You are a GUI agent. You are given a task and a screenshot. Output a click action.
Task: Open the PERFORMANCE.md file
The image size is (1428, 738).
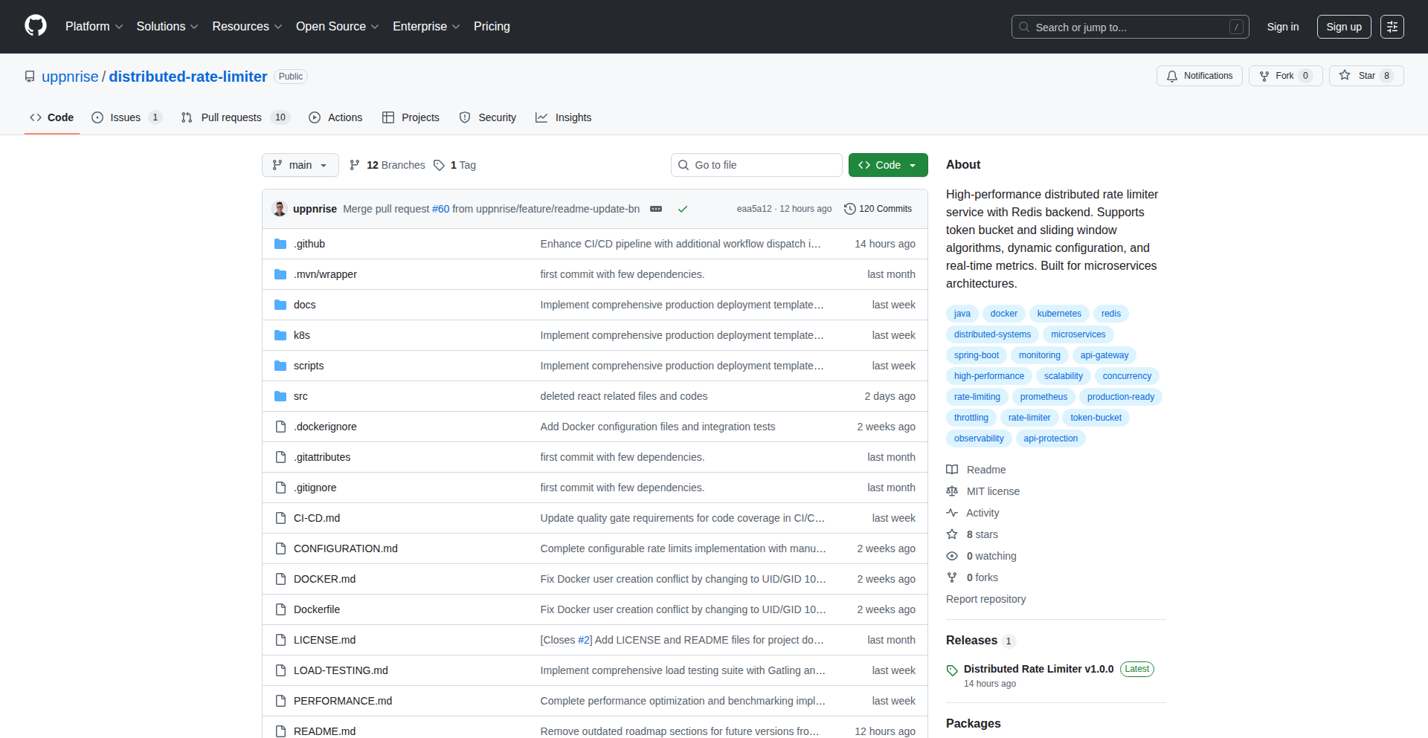pos(343,701)
